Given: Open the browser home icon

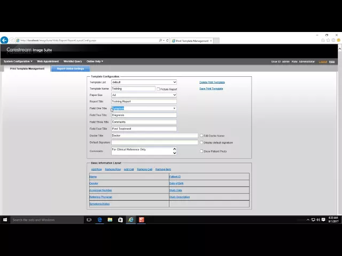Looking at the screenshot, I should (323, 41).
